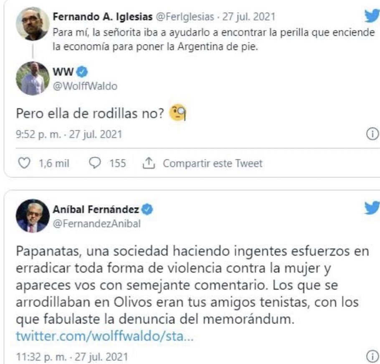Click the Fernando A. Iglesias display name
Image resolution: width=380 pixels, height=364 pixels.
(x=103, y=17)
